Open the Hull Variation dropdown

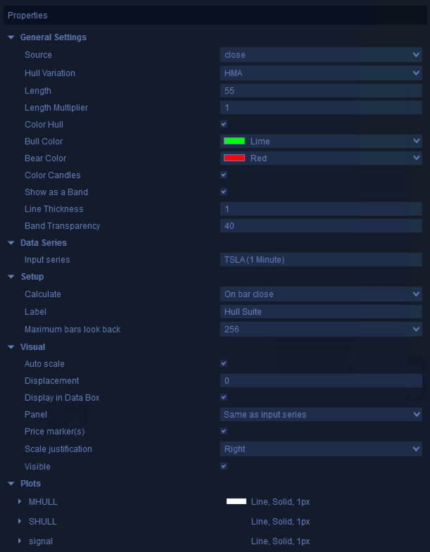(x=321, y=73)
